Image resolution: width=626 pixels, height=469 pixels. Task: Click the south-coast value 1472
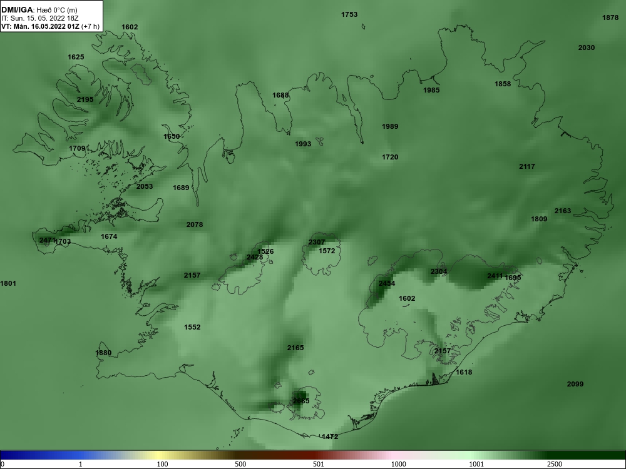click(330, 436)
